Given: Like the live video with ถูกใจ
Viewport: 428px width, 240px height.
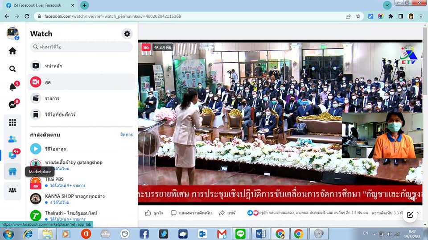Looking at the screenshot, I should click(x=154, y=213).
